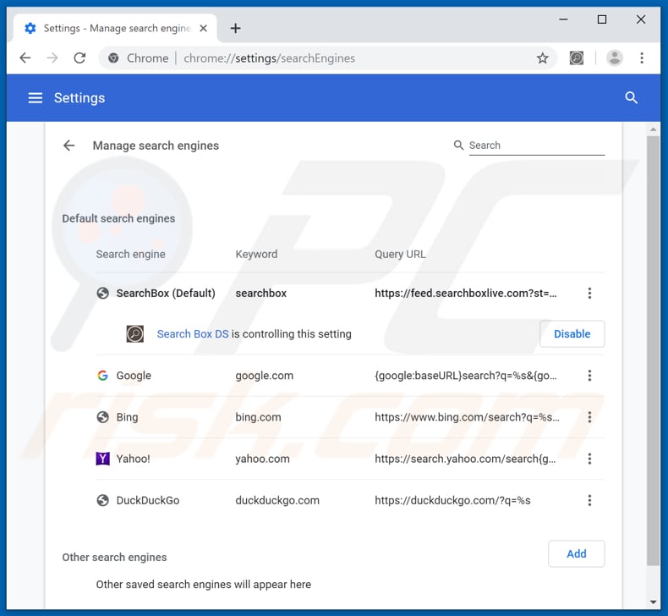Click the Yahoo! logo icon
Image resolution: width=668 pixels, height=616 pixels.
click(102, 459)
